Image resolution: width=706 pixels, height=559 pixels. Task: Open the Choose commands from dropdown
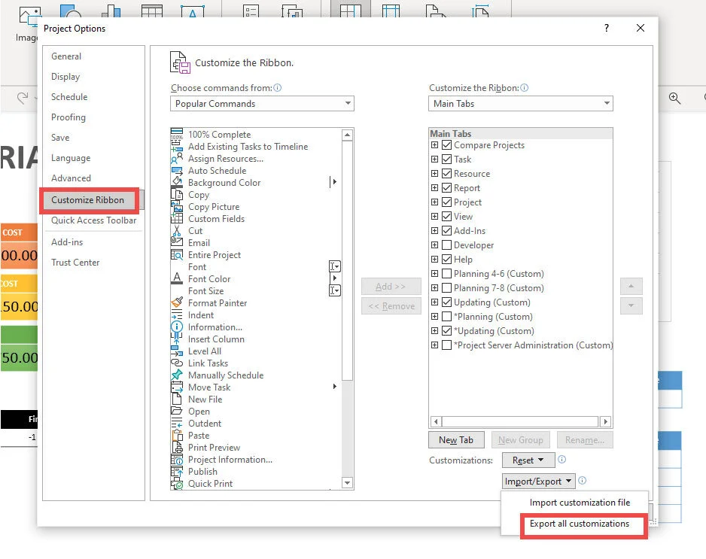262,104
